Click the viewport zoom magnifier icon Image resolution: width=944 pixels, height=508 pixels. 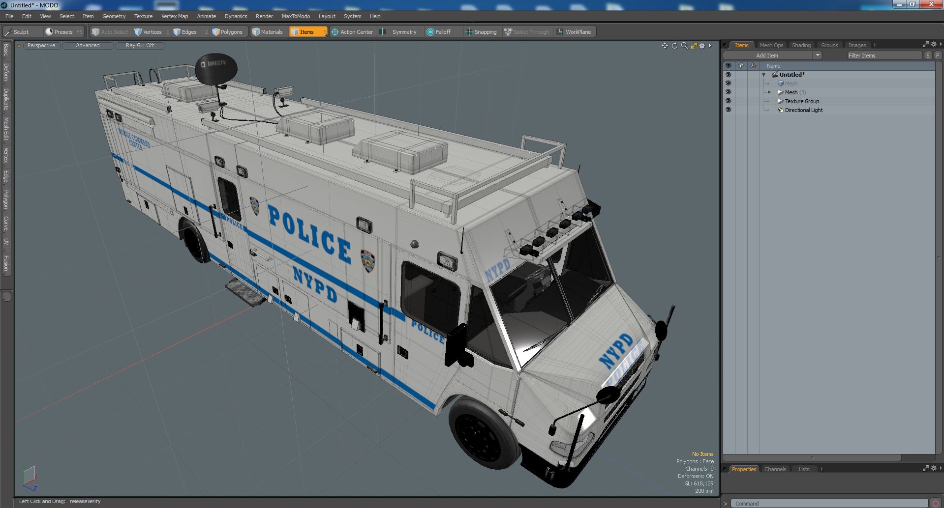(684, 46)
